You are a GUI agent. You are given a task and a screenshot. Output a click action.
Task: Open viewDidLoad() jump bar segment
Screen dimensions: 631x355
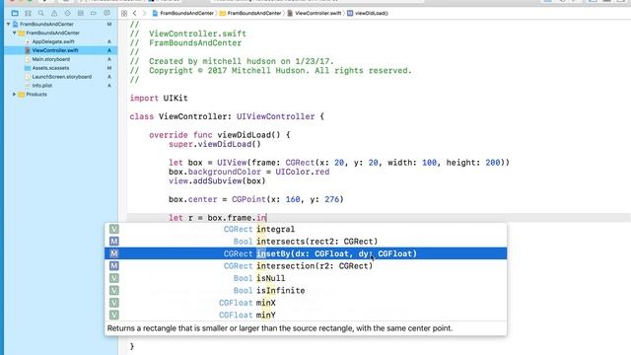tap(368, 13)
